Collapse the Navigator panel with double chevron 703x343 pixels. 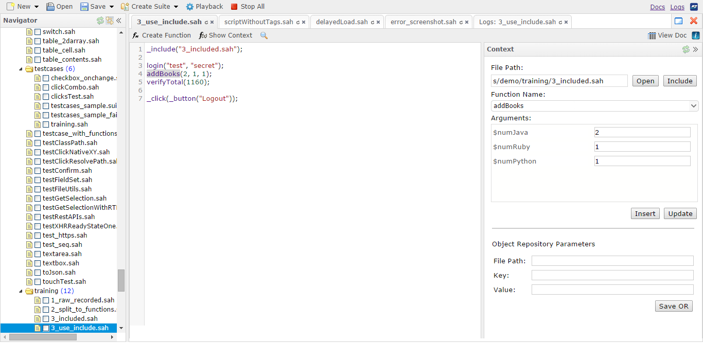(x=118, y=21)
